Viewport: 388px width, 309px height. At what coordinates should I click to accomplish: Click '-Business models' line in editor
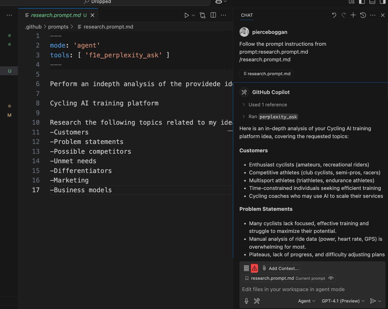pyautogui.click(x=81, y=190)
